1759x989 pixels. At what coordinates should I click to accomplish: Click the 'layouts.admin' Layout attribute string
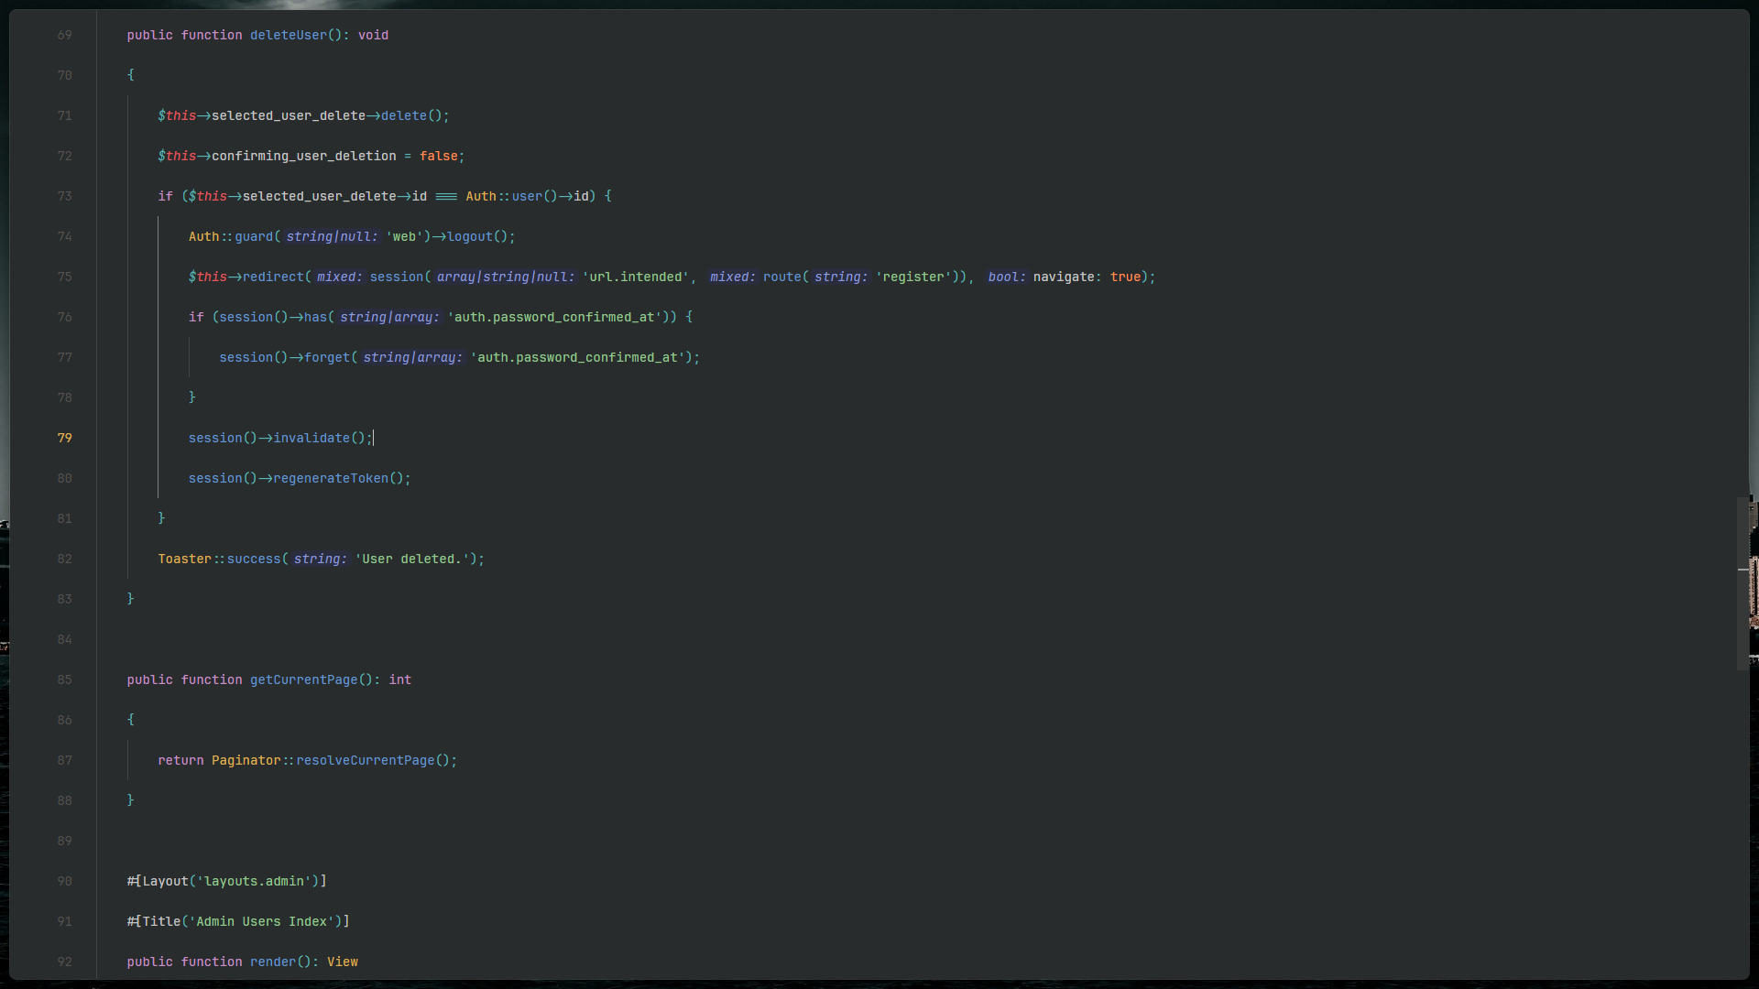(254, 881)
